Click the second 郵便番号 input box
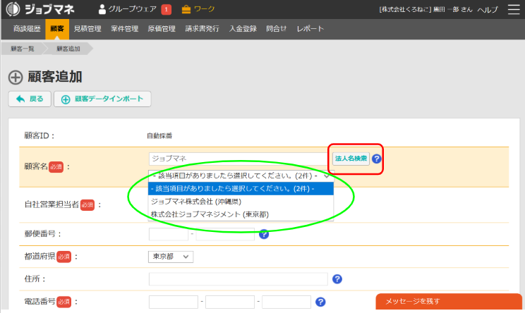525x313 pixels. (225, 234)
